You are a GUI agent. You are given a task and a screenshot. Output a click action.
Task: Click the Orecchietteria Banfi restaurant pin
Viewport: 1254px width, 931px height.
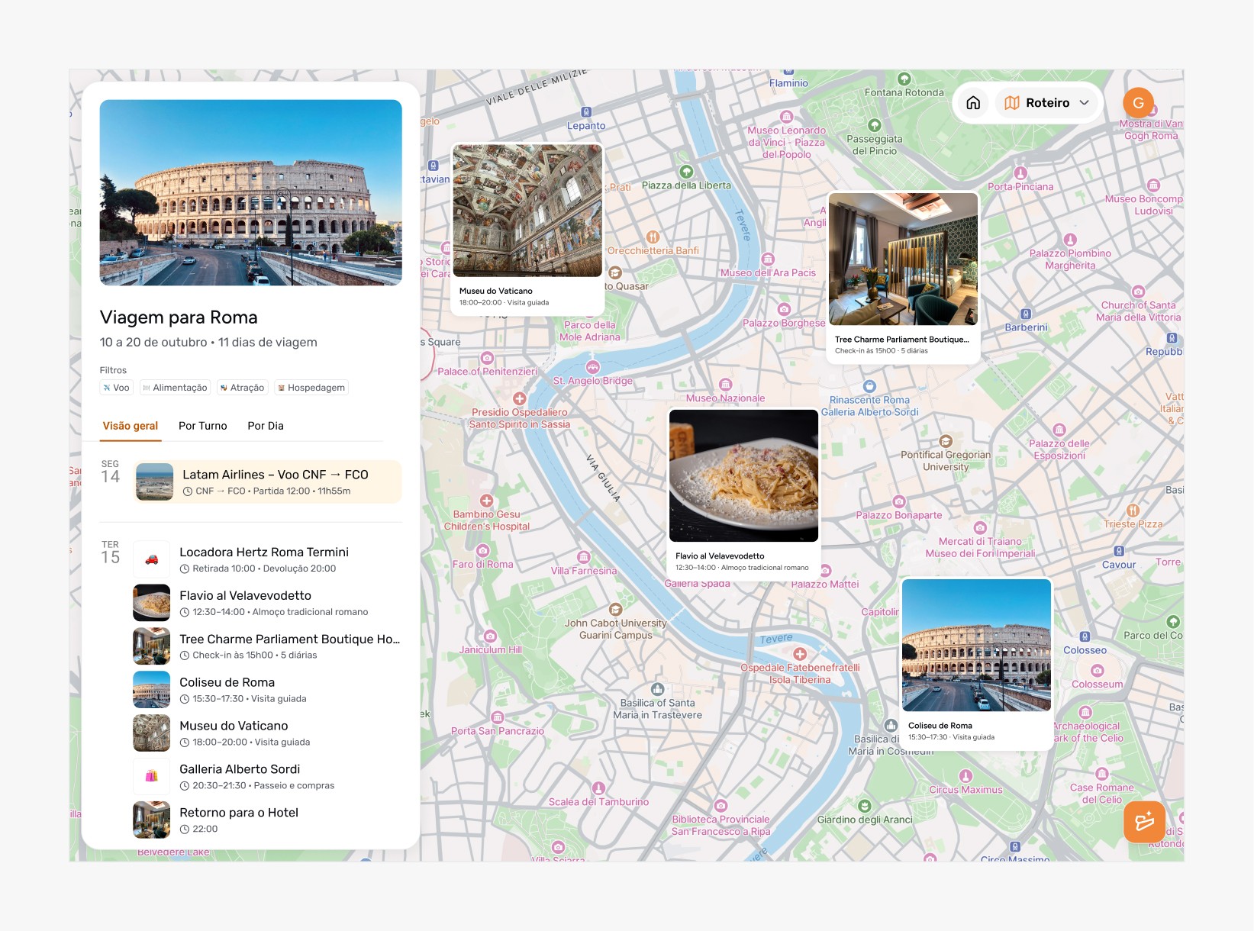[x=653, y=237]
